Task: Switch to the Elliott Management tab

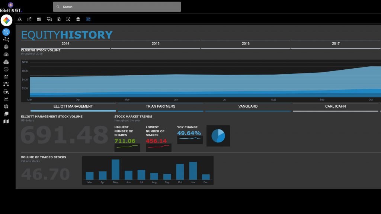Action: pos(73,107)
